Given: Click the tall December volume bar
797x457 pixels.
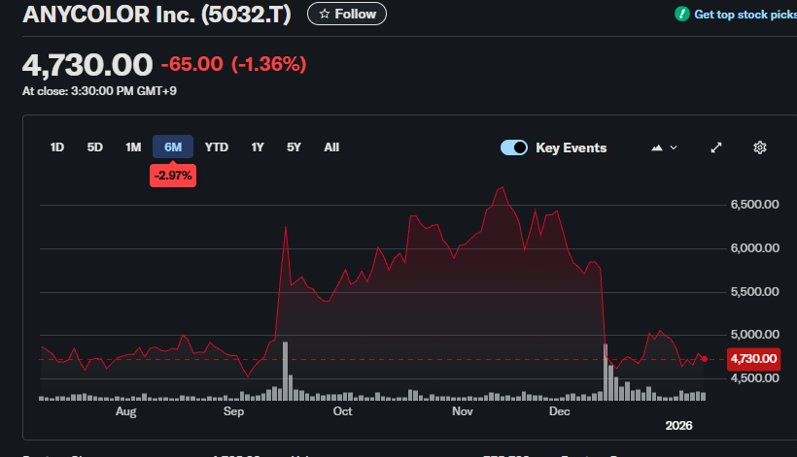Looking at the screenshot, I should click(x=606, y=373).
